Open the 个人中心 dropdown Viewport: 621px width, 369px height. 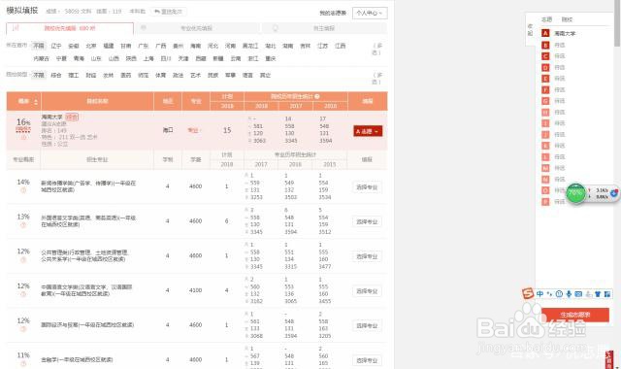[x=370, y=13]
